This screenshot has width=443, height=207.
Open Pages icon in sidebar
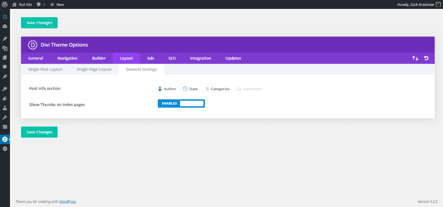point(5,58)
